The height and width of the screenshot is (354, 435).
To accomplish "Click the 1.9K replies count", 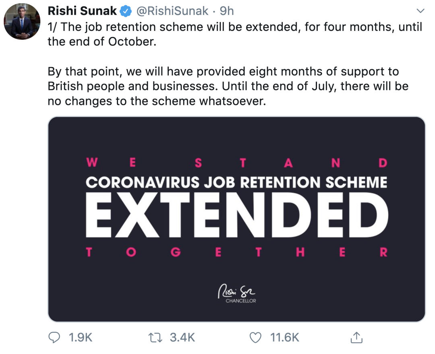I will tap(81, 338).
